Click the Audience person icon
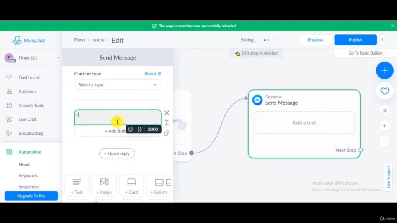Viewport: 397px width, 223px height. [9, 91]
